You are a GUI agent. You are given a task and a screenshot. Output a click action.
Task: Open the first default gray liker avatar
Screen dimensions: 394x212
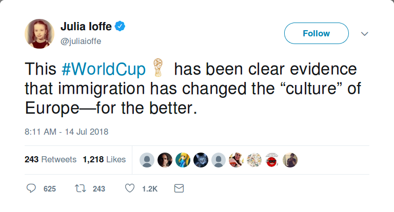coord(147,160)
